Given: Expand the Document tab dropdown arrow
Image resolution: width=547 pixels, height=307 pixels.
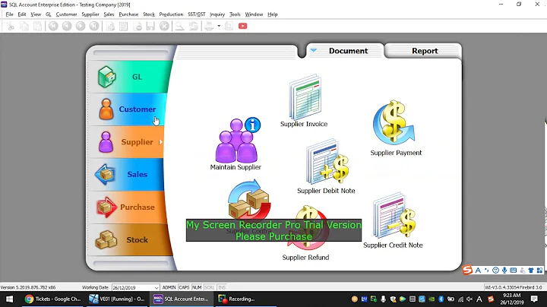Looking at the screenshot, I should point(313,51).
